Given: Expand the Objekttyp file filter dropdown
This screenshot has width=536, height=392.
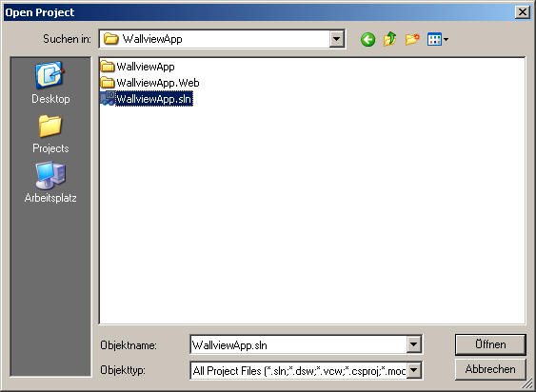Looking at the screenshot, I should [413, 370].
